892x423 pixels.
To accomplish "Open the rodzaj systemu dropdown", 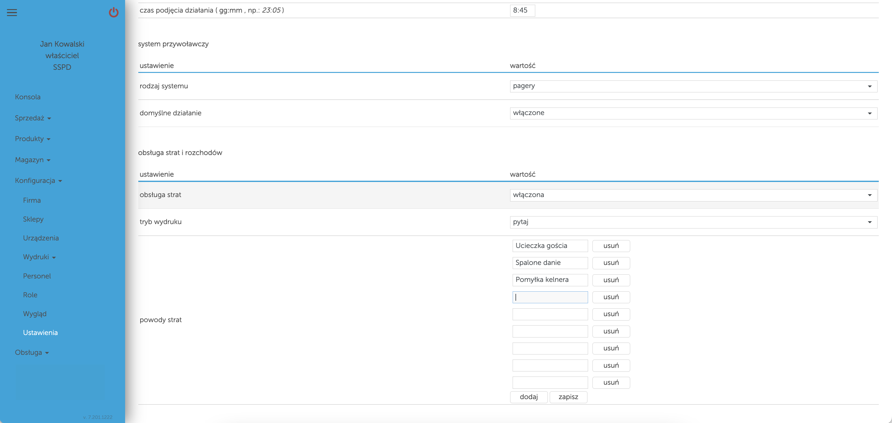I will click(x=693, y=86).
